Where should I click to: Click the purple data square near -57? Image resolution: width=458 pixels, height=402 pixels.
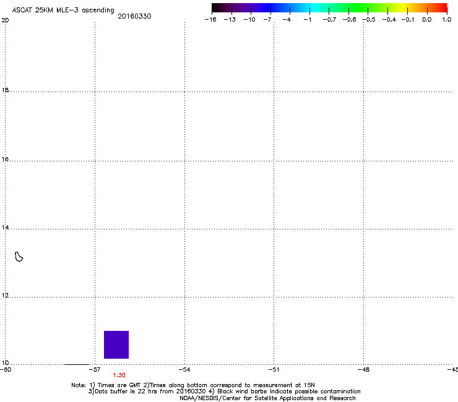click(x=116, y=344)
